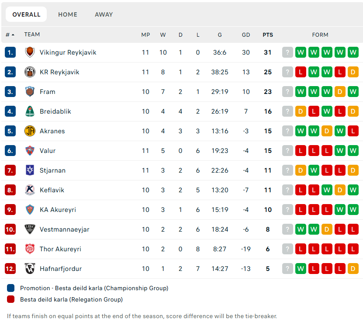363x326 pixels.
Task: Click the KR Reykjavik club logo
Action: pyautogui.click(x=30, y=72)
